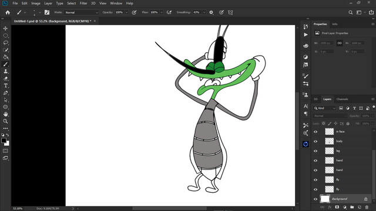Open Edit Toolbar three-dots menu
The image size is (376, 211).
tap(5, 128)
